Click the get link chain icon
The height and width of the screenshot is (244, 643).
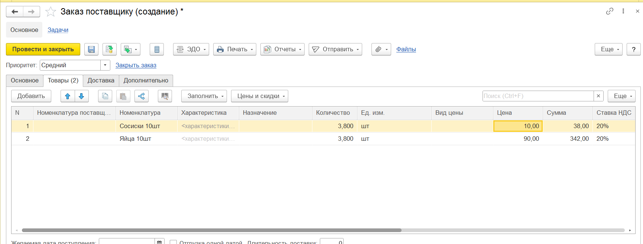[610, 11]
